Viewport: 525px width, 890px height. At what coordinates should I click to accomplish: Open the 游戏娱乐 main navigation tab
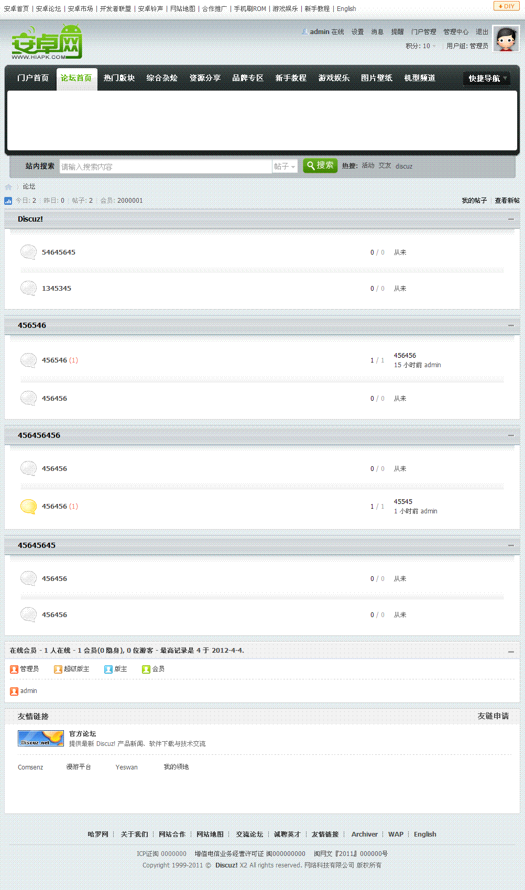tap(334, 78)
